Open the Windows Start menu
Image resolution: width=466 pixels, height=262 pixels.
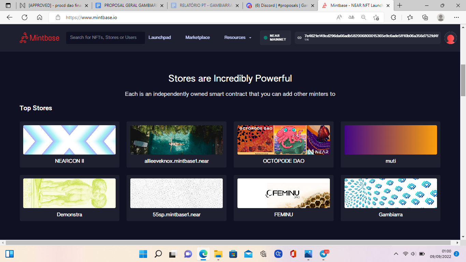coord(143,254)
